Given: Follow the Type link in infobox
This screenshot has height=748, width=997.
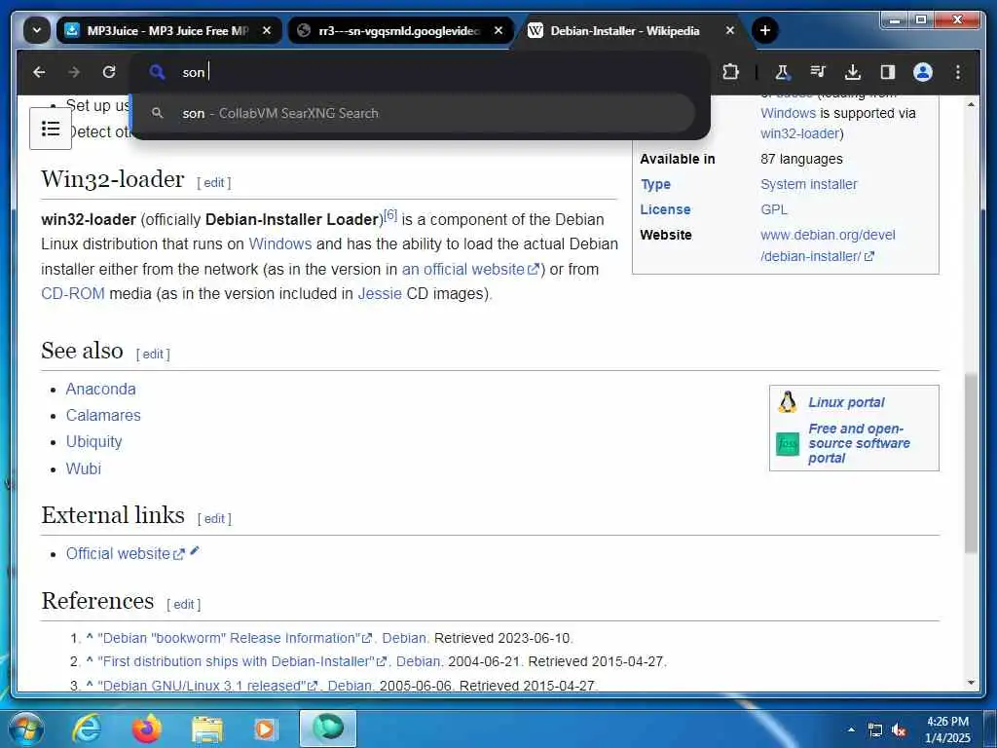Looking at the screenshot, I should click(655, 184).
